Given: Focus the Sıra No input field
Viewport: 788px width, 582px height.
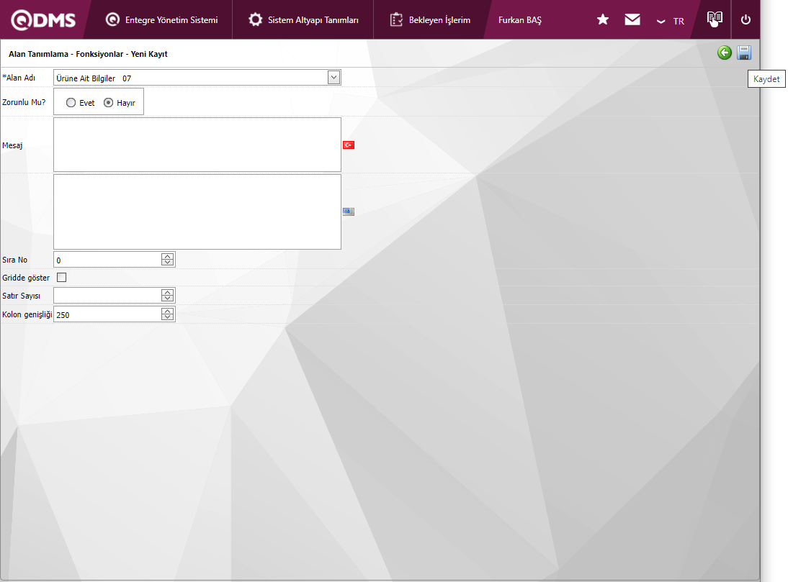Looking at the screenshot, I should pyautogui.click(x=107, y=260).
